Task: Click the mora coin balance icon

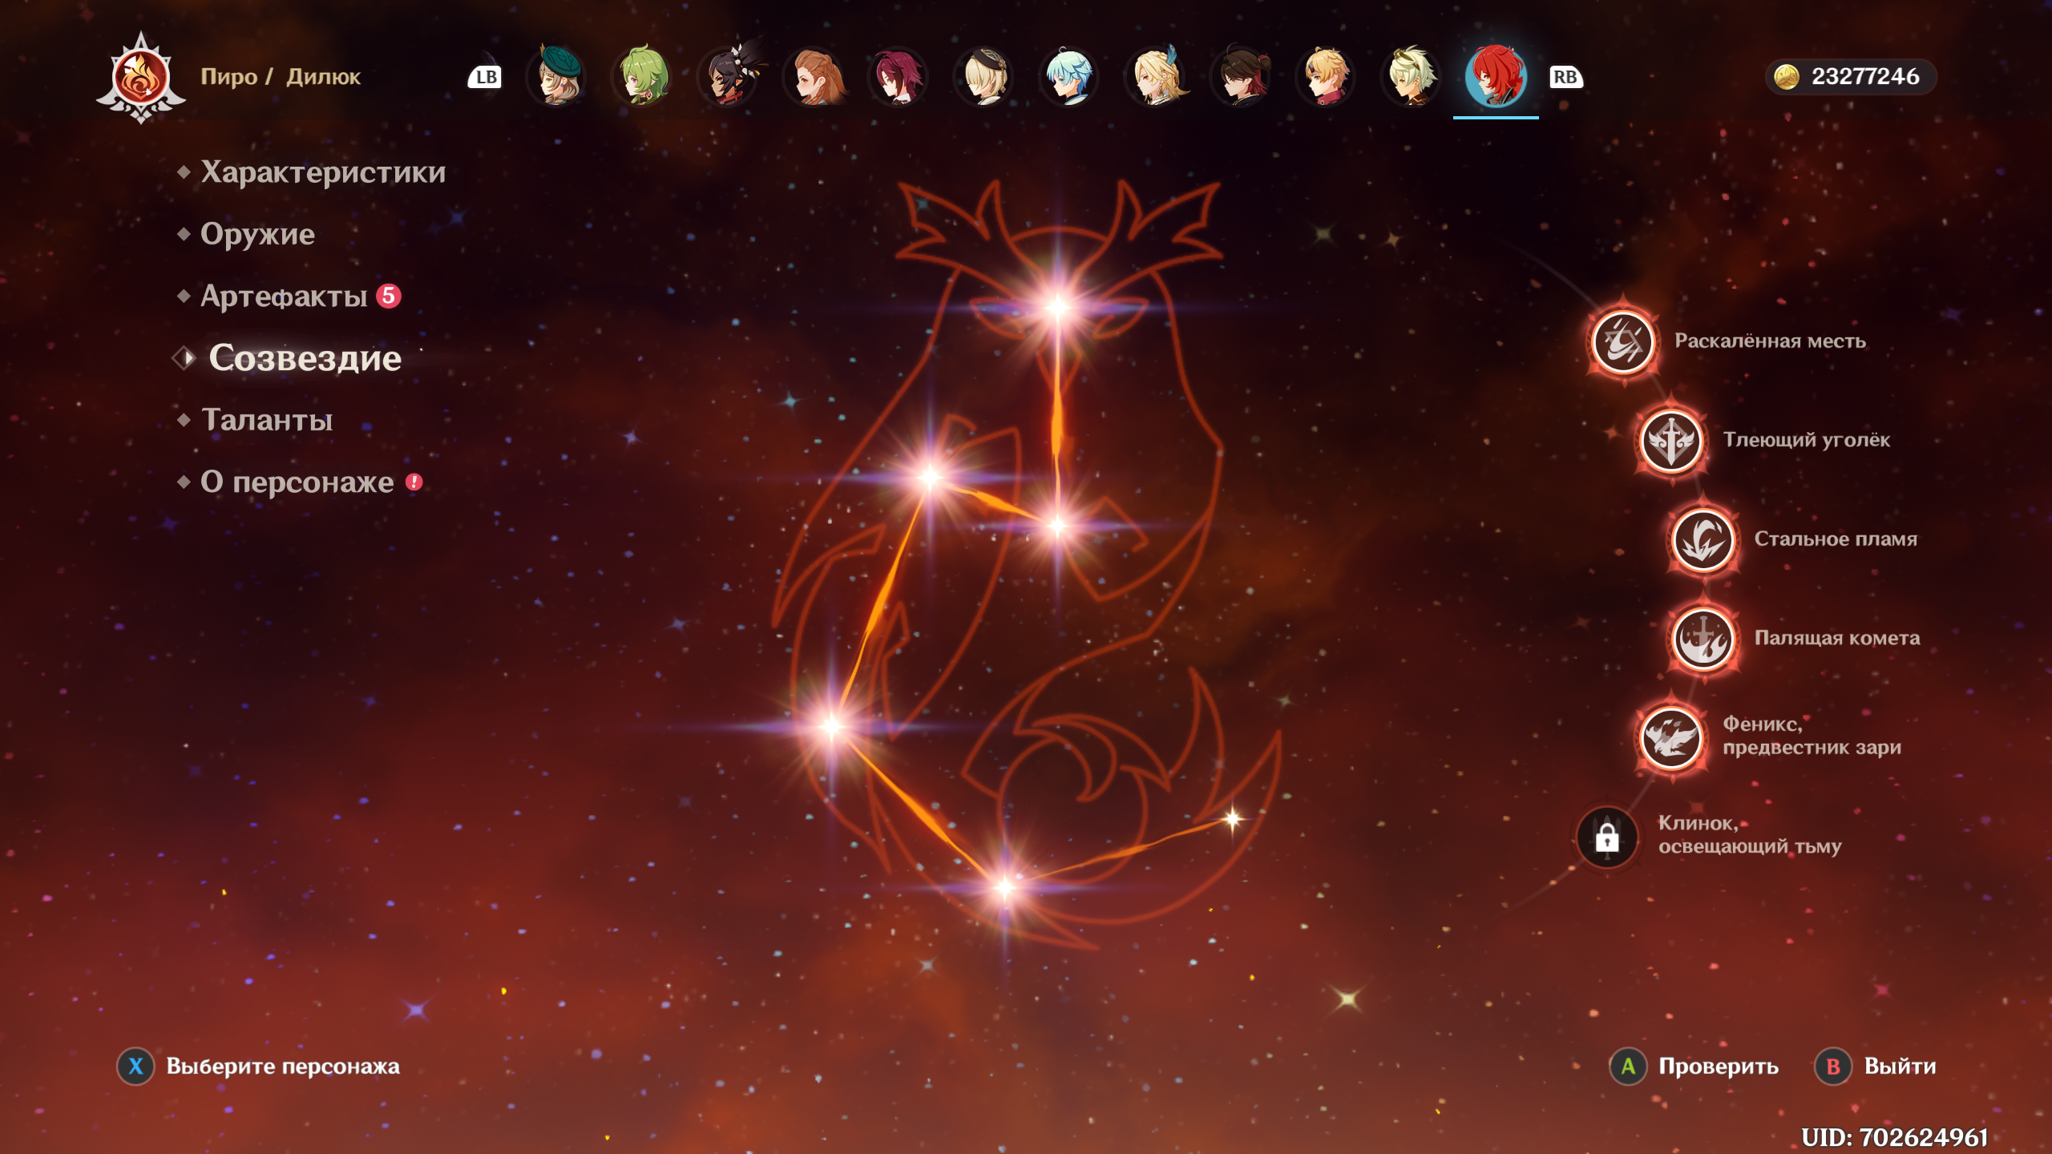Action: (x=1787, y=77)
